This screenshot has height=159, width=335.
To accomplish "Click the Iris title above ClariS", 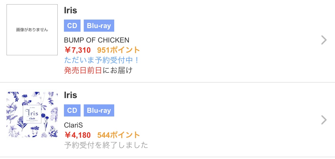I will 70,95.
